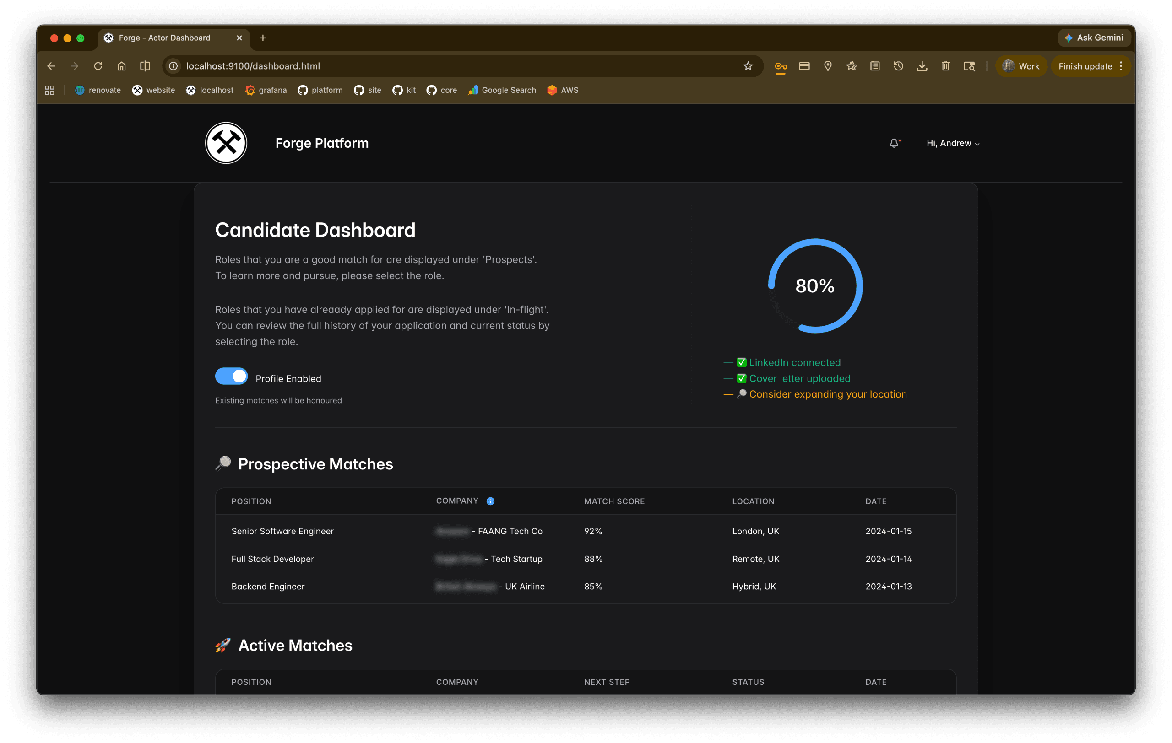Open the platform GitHub bookmark

tap(320, 90)
